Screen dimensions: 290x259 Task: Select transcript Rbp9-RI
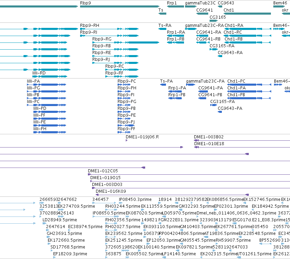pos(109,36)
